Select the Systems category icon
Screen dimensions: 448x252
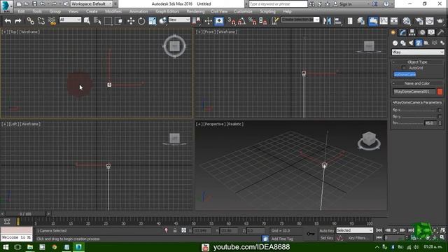coord(442,43)
